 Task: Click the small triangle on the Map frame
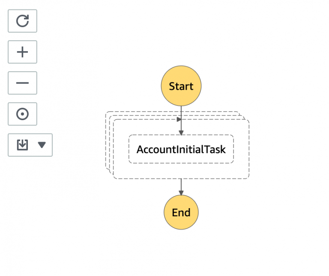pos(179,119)
